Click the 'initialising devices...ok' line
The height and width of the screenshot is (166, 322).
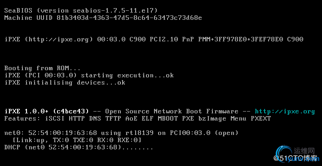(x=65, y=83)
